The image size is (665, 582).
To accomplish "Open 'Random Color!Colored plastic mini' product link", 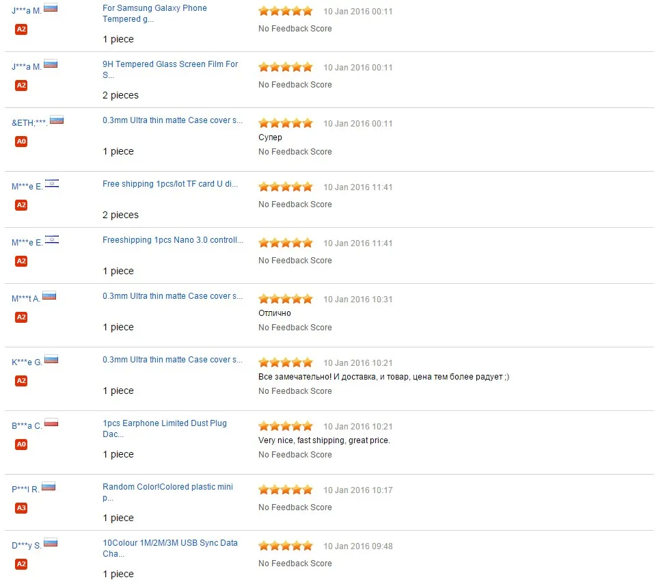I will click(167, 492).
